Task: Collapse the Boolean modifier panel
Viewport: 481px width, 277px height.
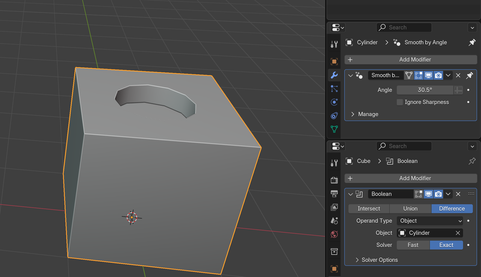Action: pyautogui.click(x=349, y=194)
